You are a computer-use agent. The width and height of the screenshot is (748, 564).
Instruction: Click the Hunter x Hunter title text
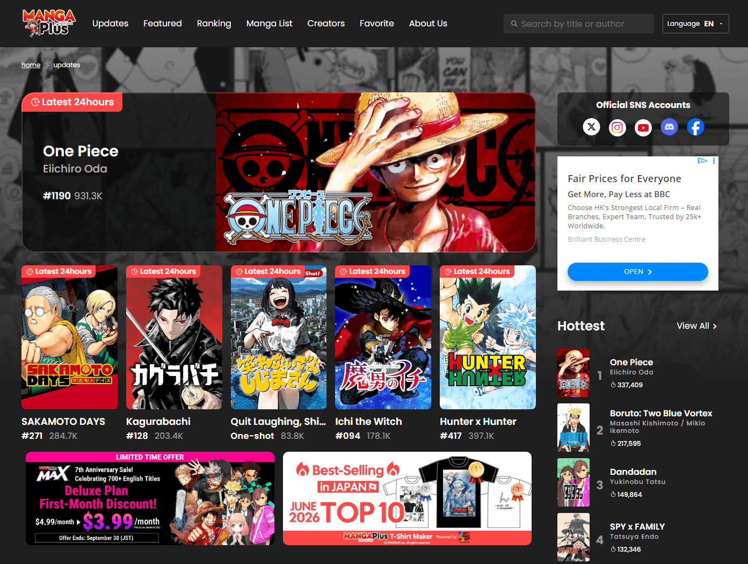[x=478, y=422]
